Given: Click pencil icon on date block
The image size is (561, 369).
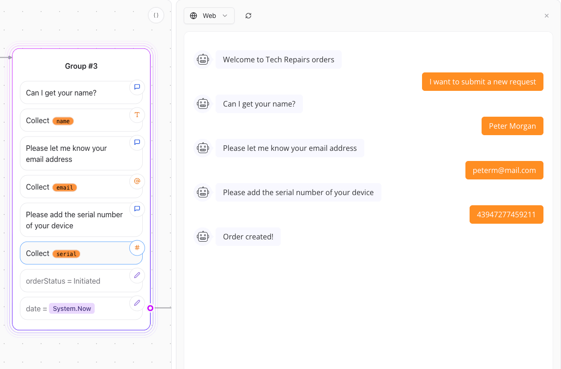Looking at the screenshot, I should click(137, 303).
